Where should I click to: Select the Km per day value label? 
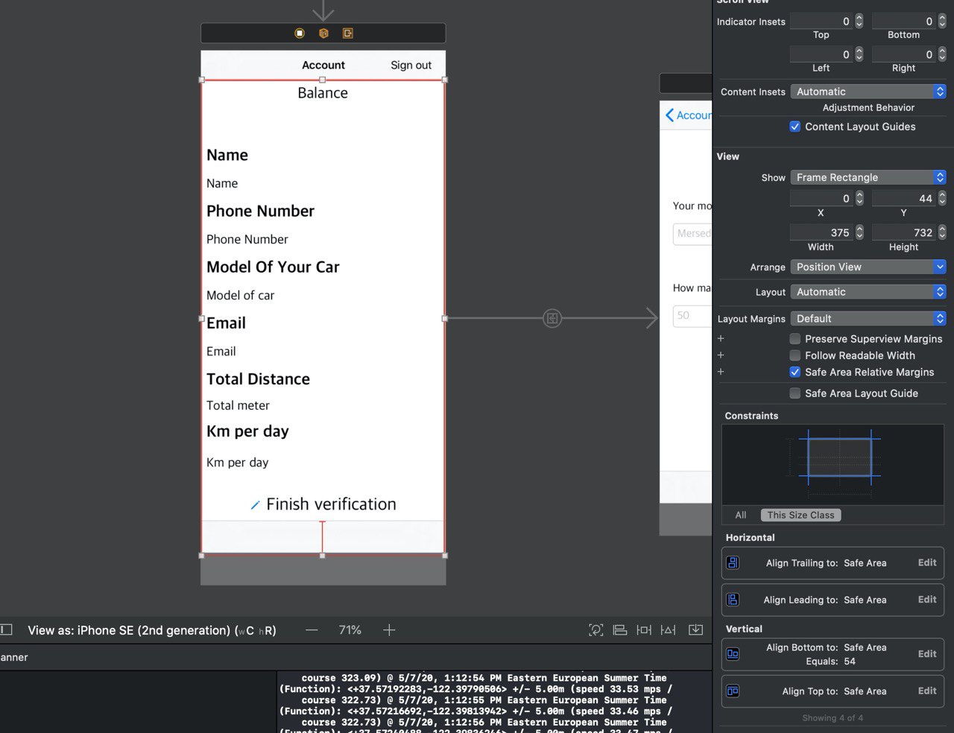237,463
